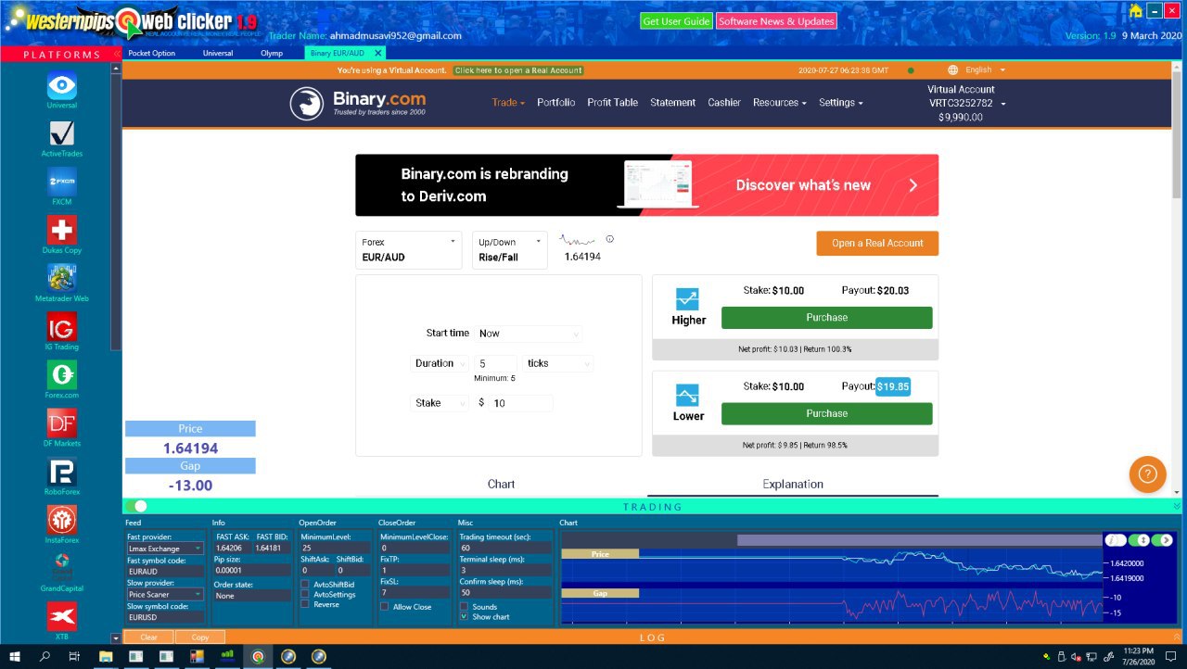Click the right-arrow chart toggle
Viewport: 1187px width, 669px height.
[x=1163, y=540]
